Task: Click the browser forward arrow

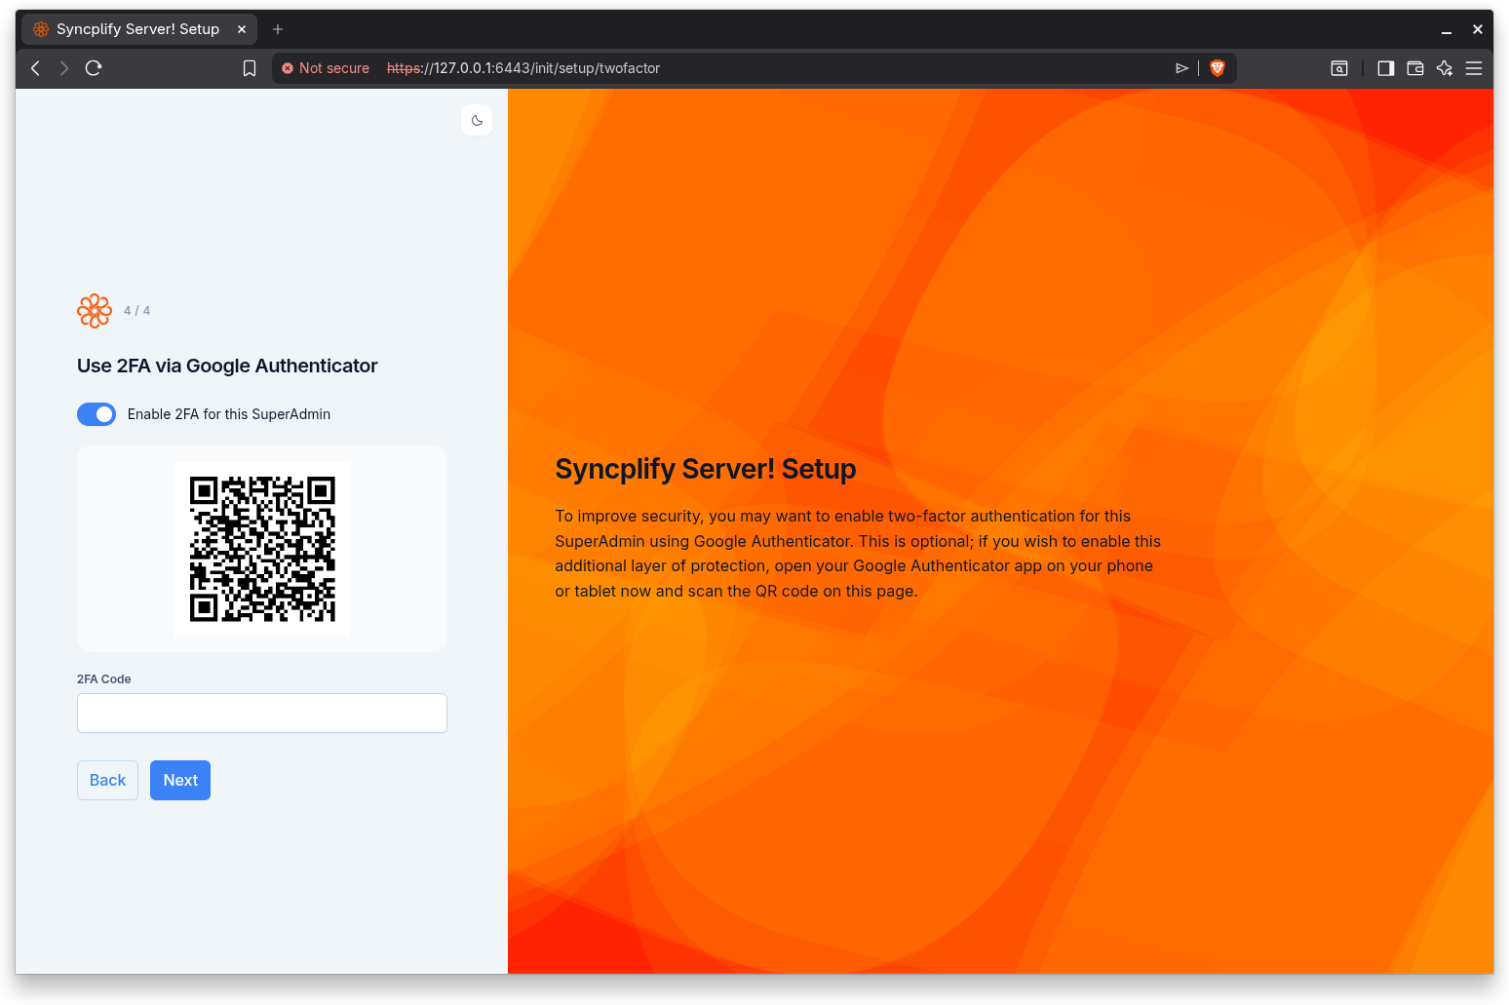Action: [x=64, y=68]
